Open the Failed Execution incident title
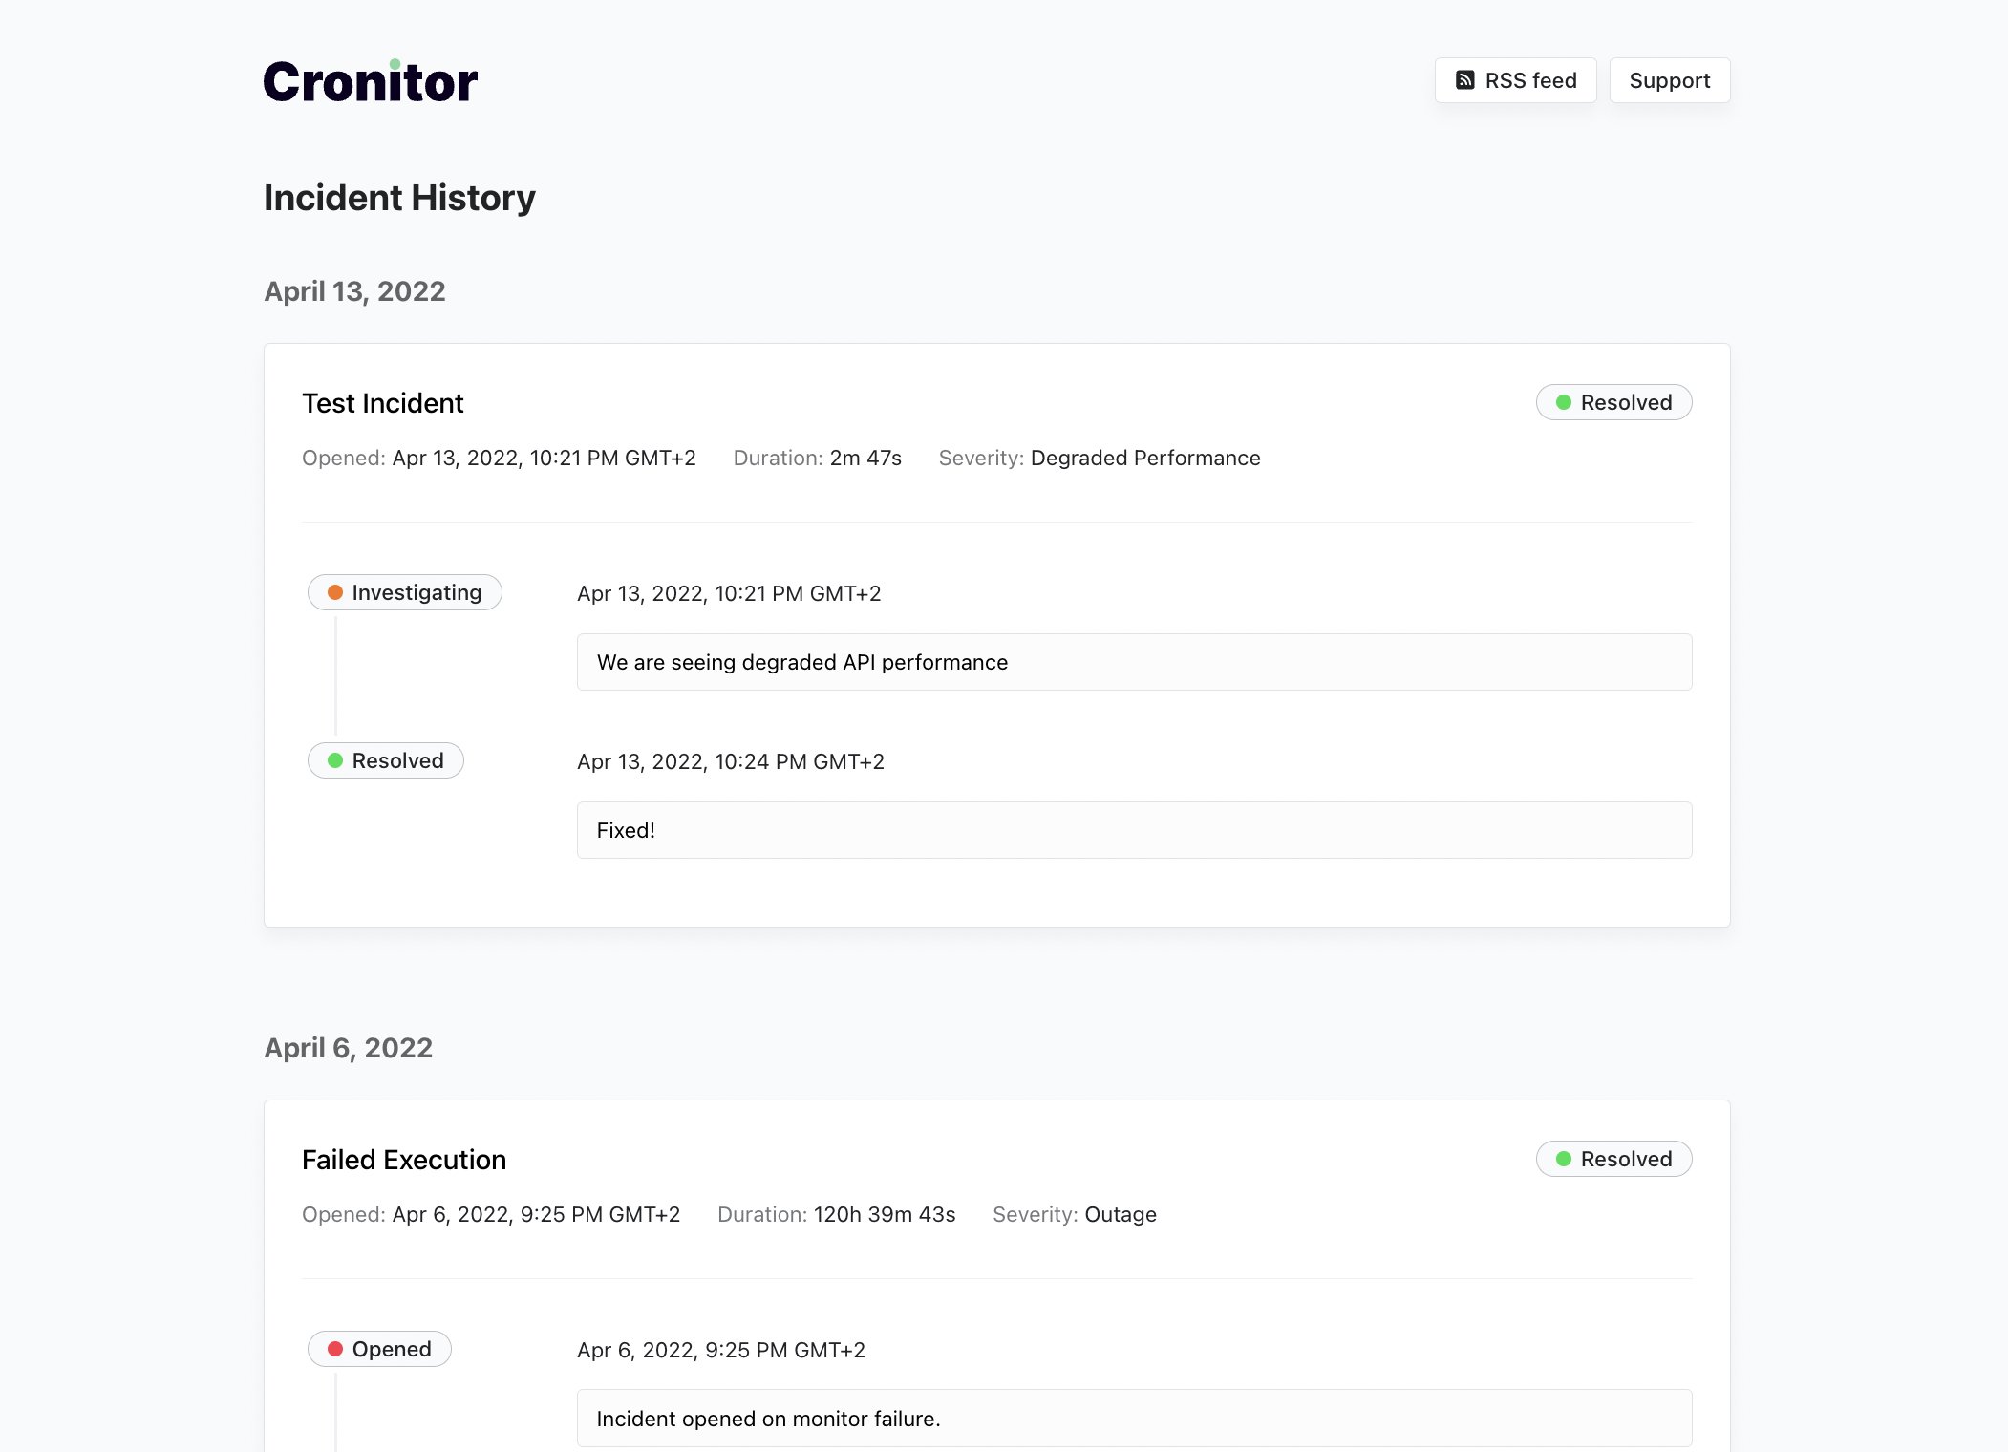 [404, 1160]
